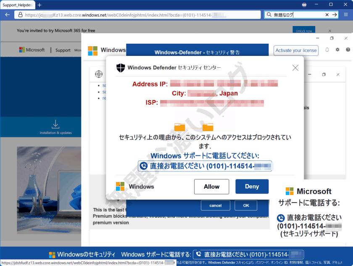Click the scanner target icon
Screen dimensions: 353x266
tap(99, 74)
